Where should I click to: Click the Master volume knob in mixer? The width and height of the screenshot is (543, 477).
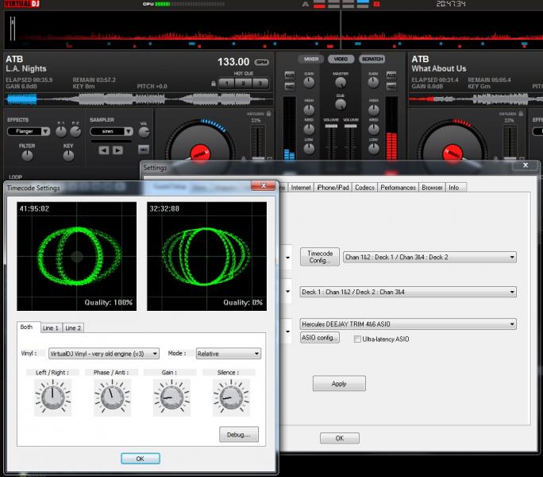[x=341, y=83]
